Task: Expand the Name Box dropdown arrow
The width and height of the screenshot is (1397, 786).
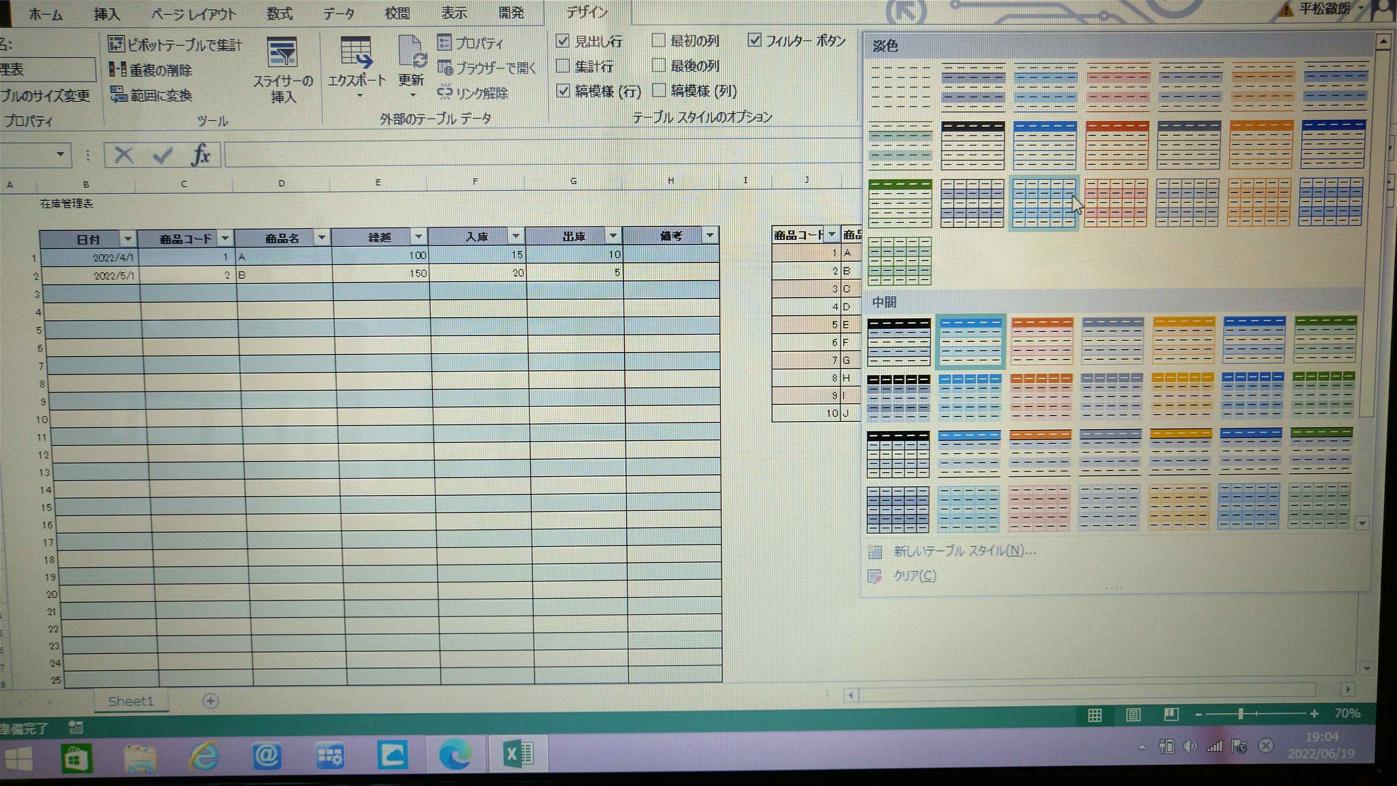Action: coord(61,155)
